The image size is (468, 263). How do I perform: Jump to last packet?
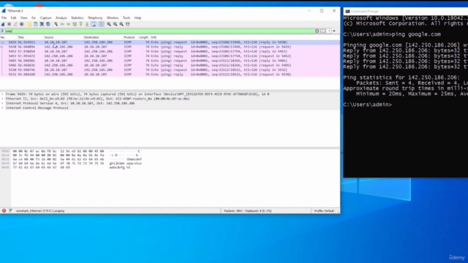[x=87, y=24]
